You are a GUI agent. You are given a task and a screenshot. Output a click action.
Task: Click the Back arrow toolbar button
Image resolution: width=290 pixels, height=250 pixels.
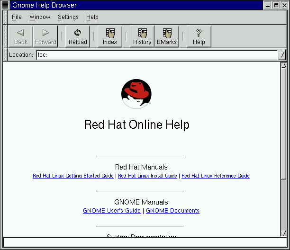[21, 36]
